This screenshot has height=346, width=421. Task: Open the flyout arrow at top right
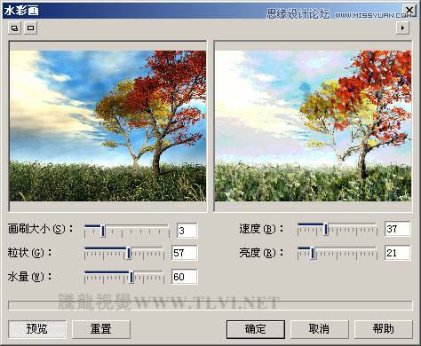pyautogui.click(x=402, y=28)
